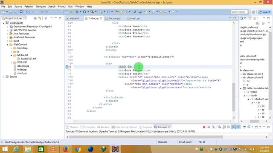Click the Windows Start button
Image resolution: width=273 pixels, height=153 pixels.
(5, 149)
